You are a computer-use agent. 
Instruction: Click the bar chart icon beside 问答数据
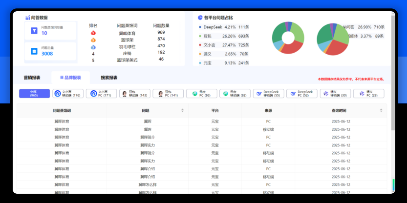coord(27,18)
